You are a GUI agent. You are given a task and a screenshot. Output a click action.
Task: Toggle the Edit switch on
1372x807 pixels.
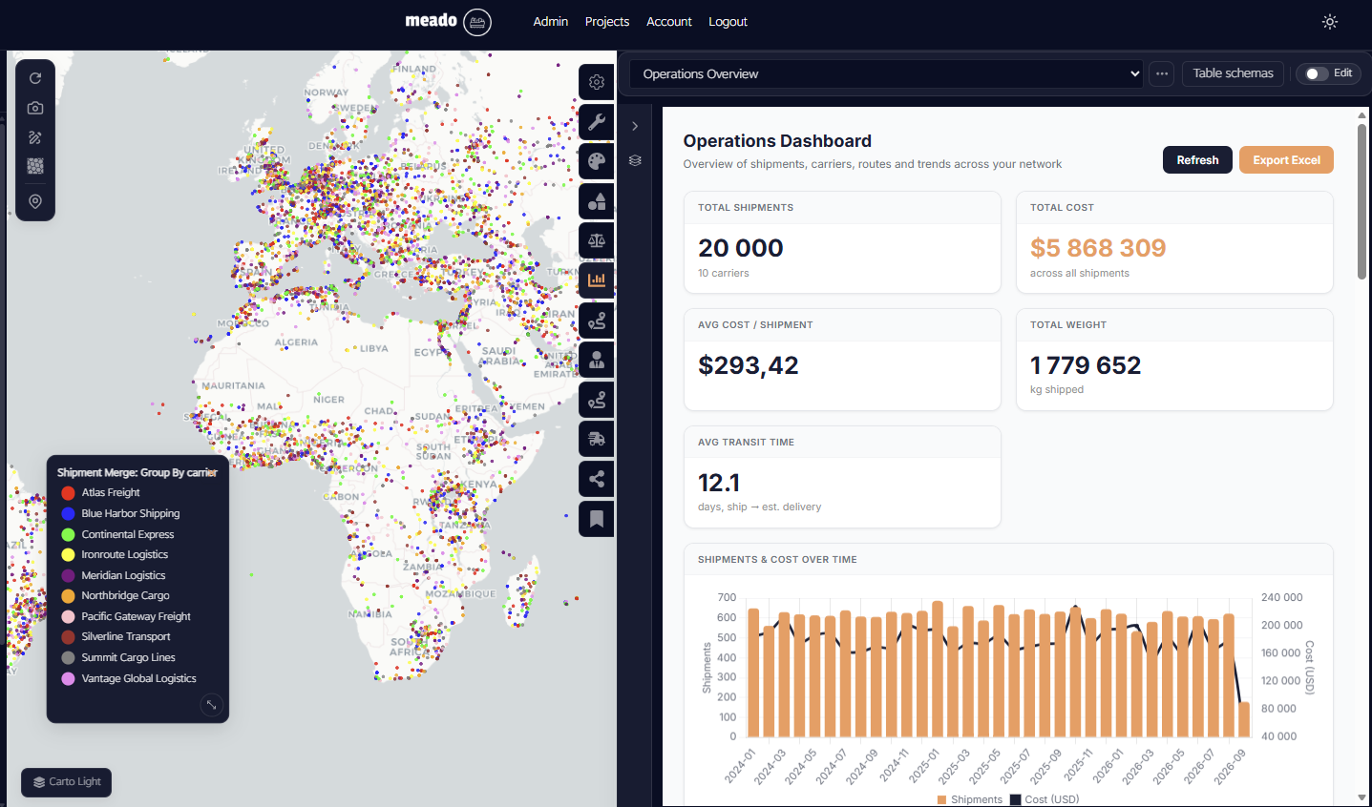[1318, 73]
